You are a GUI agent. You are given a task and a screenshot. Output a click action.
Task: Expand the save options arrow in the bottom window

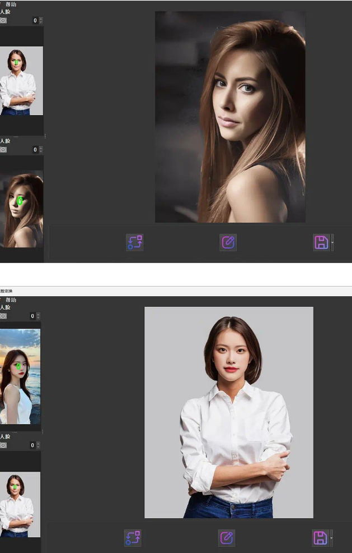point(331,538)
